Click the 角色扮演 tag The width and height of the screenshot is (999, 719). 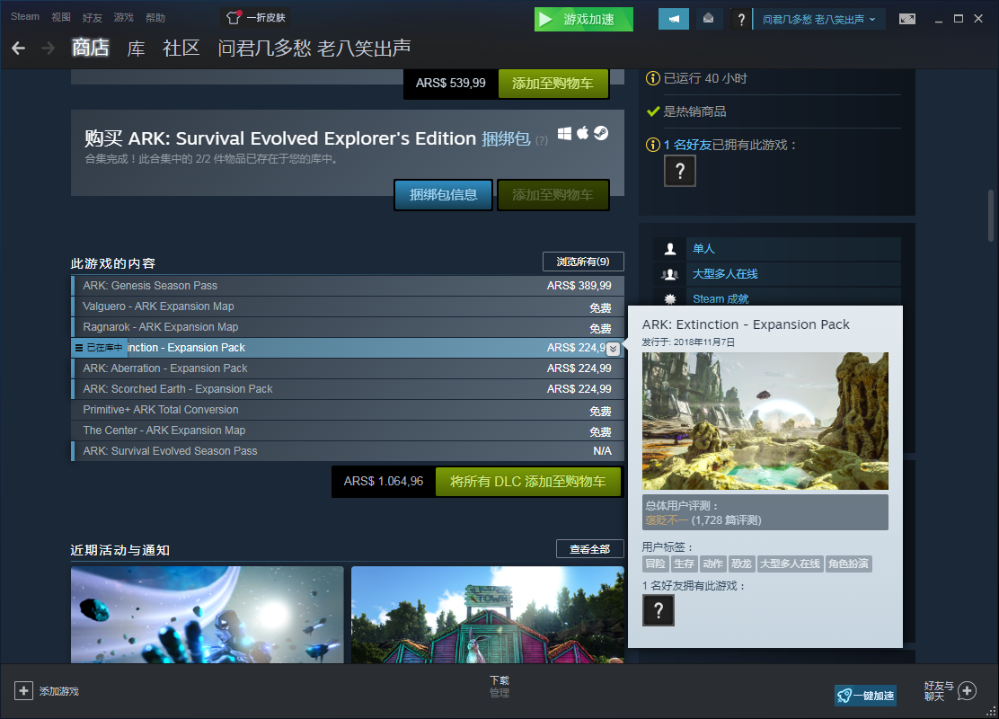[849, 564]
